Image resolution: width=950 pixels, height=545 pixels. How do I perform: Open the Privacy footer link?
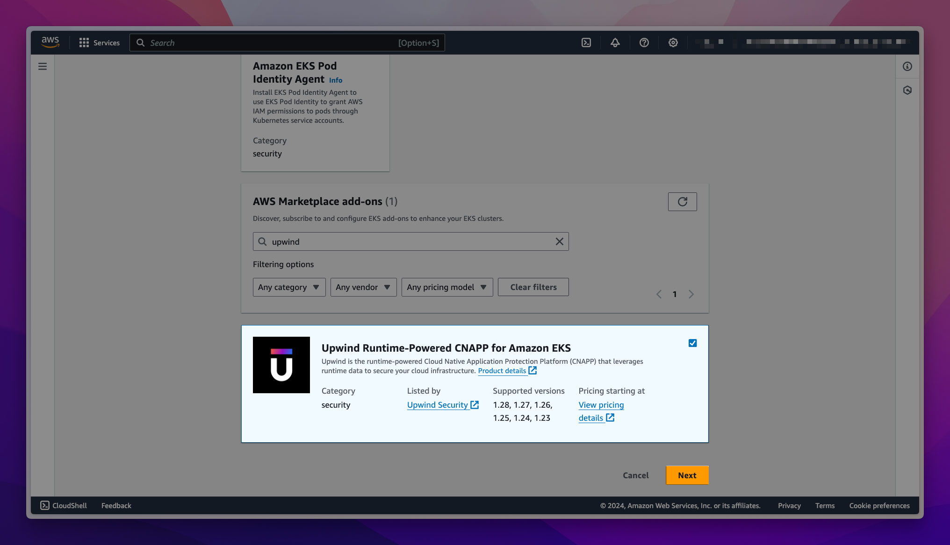tap(789, 505)
